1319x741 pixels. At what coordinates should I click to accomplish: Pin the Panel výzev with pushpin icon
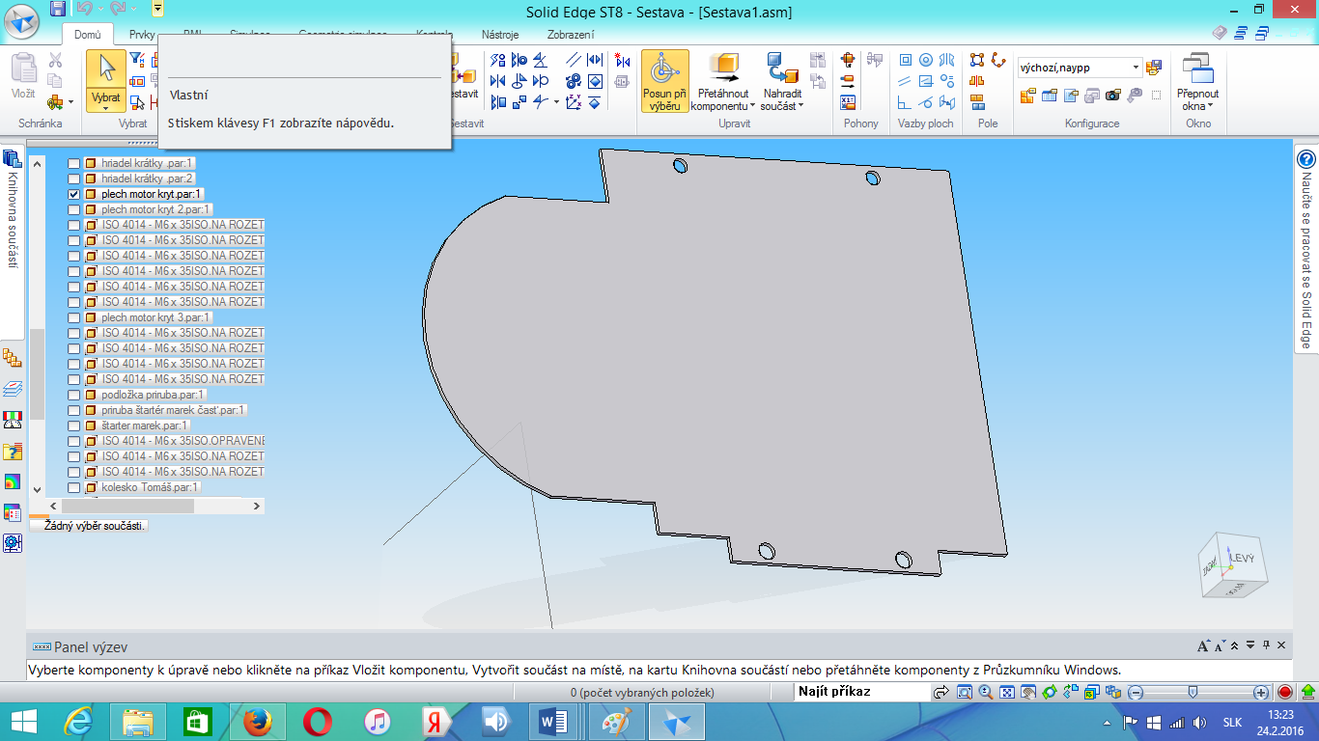(x=1266, y=645)
